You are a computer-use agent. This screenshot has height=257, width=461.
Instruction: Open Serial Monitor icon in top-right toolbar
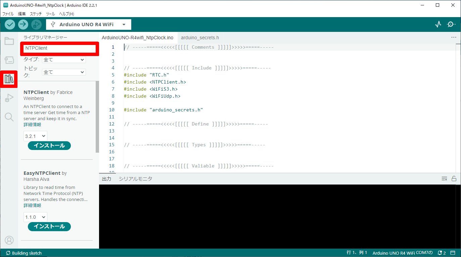(x=451, y=24)
